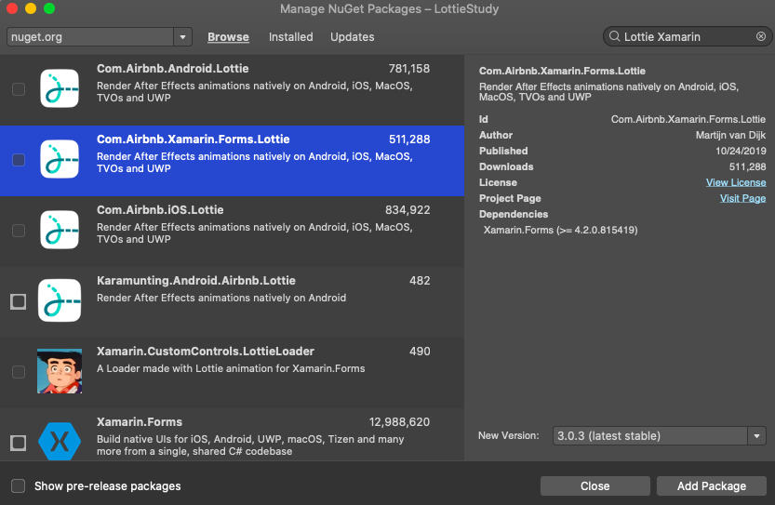Click the Com.Airbnb.iOS.Lottie package icon
Viewport: 775px width, 505px height.
pos(60,230)
